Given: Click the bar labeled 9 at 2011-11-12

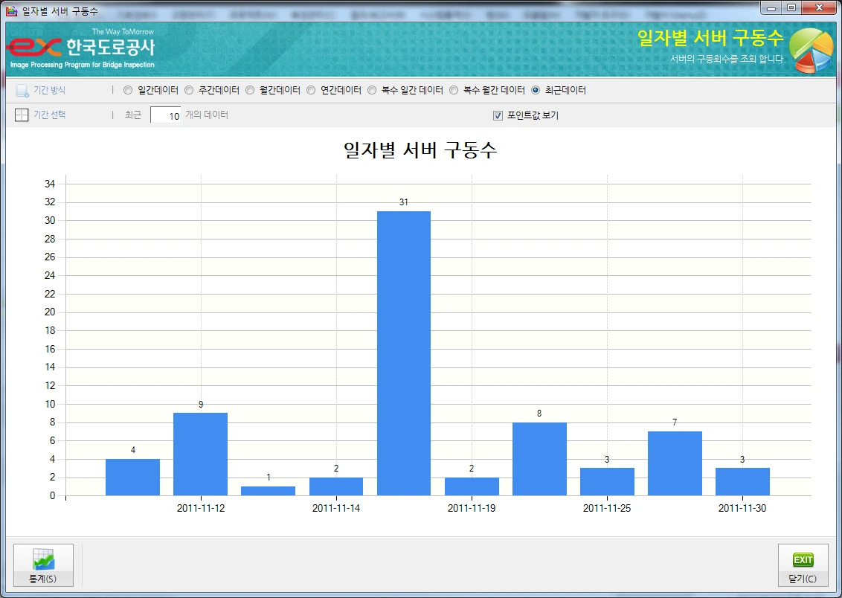Looking at the screenshot, I should coord(200,454).
